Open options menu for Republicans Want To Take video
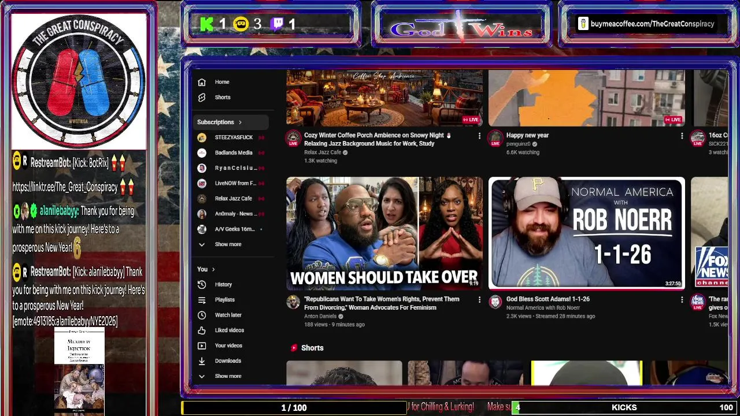 479,300
